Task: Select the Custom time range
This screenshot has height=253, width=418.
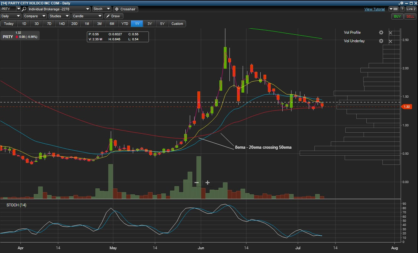Action: coord(177,24)
